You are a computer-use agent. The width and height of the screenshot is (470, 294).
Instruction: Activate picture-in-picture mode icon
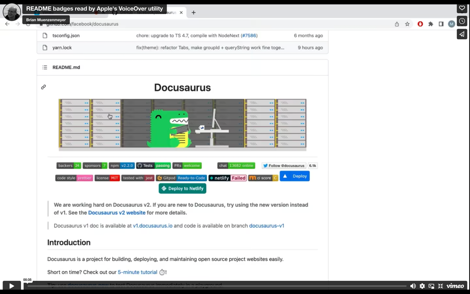click(x=431, y=285)
